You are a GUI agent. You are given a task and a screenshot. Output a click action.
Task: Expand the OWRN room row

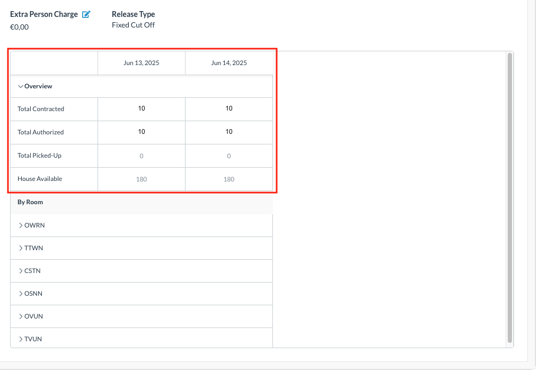click(x=21, y=225)
